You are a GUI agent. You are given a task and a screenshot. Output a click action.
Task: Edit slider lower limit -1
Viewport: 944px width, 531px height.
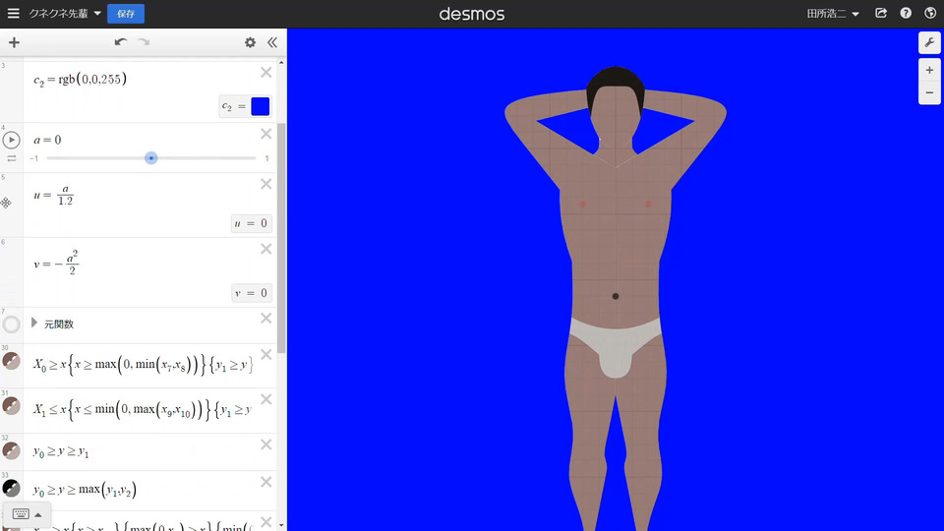coord(34,158)
